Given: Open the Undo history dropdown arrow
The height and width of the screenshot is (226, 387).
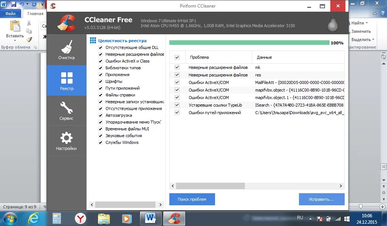Looking at the screenshot, I should click(27, 4).
